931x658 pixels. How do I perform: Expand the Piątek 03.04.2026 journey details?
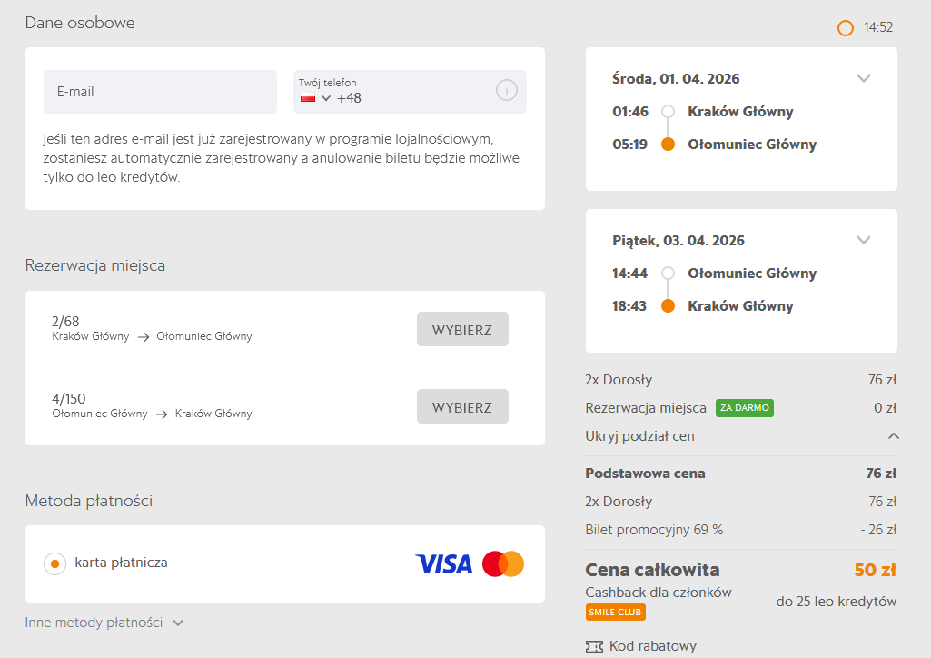863,240
